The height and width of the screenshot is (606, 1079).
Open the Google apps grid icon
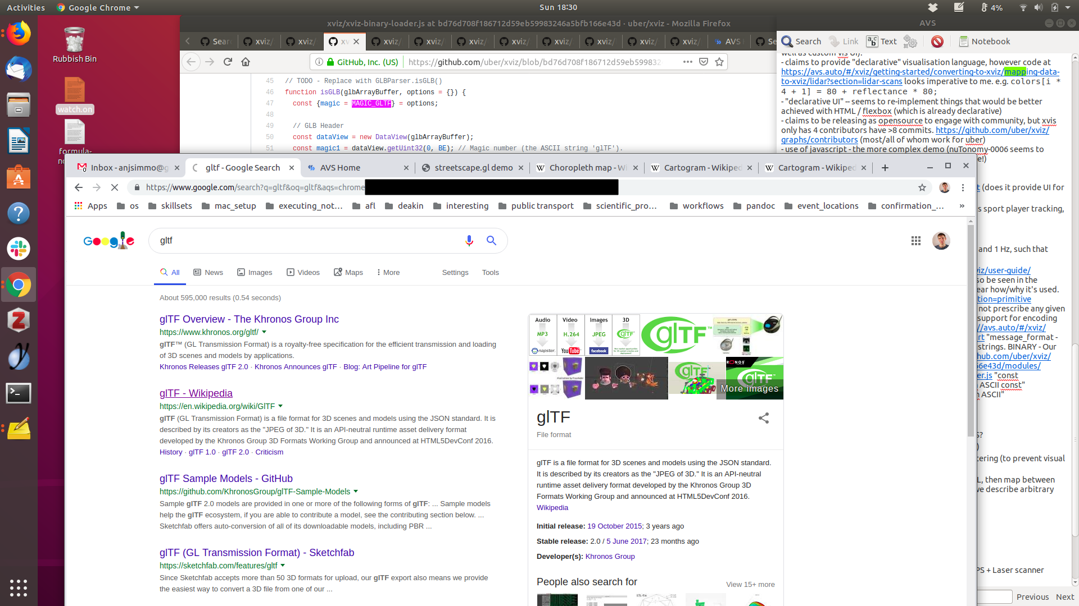point(915,241)
